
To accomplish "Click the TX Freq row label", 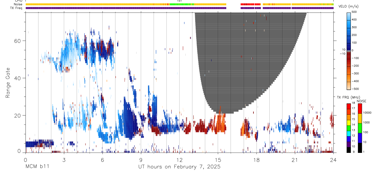I will click(16, 8).
